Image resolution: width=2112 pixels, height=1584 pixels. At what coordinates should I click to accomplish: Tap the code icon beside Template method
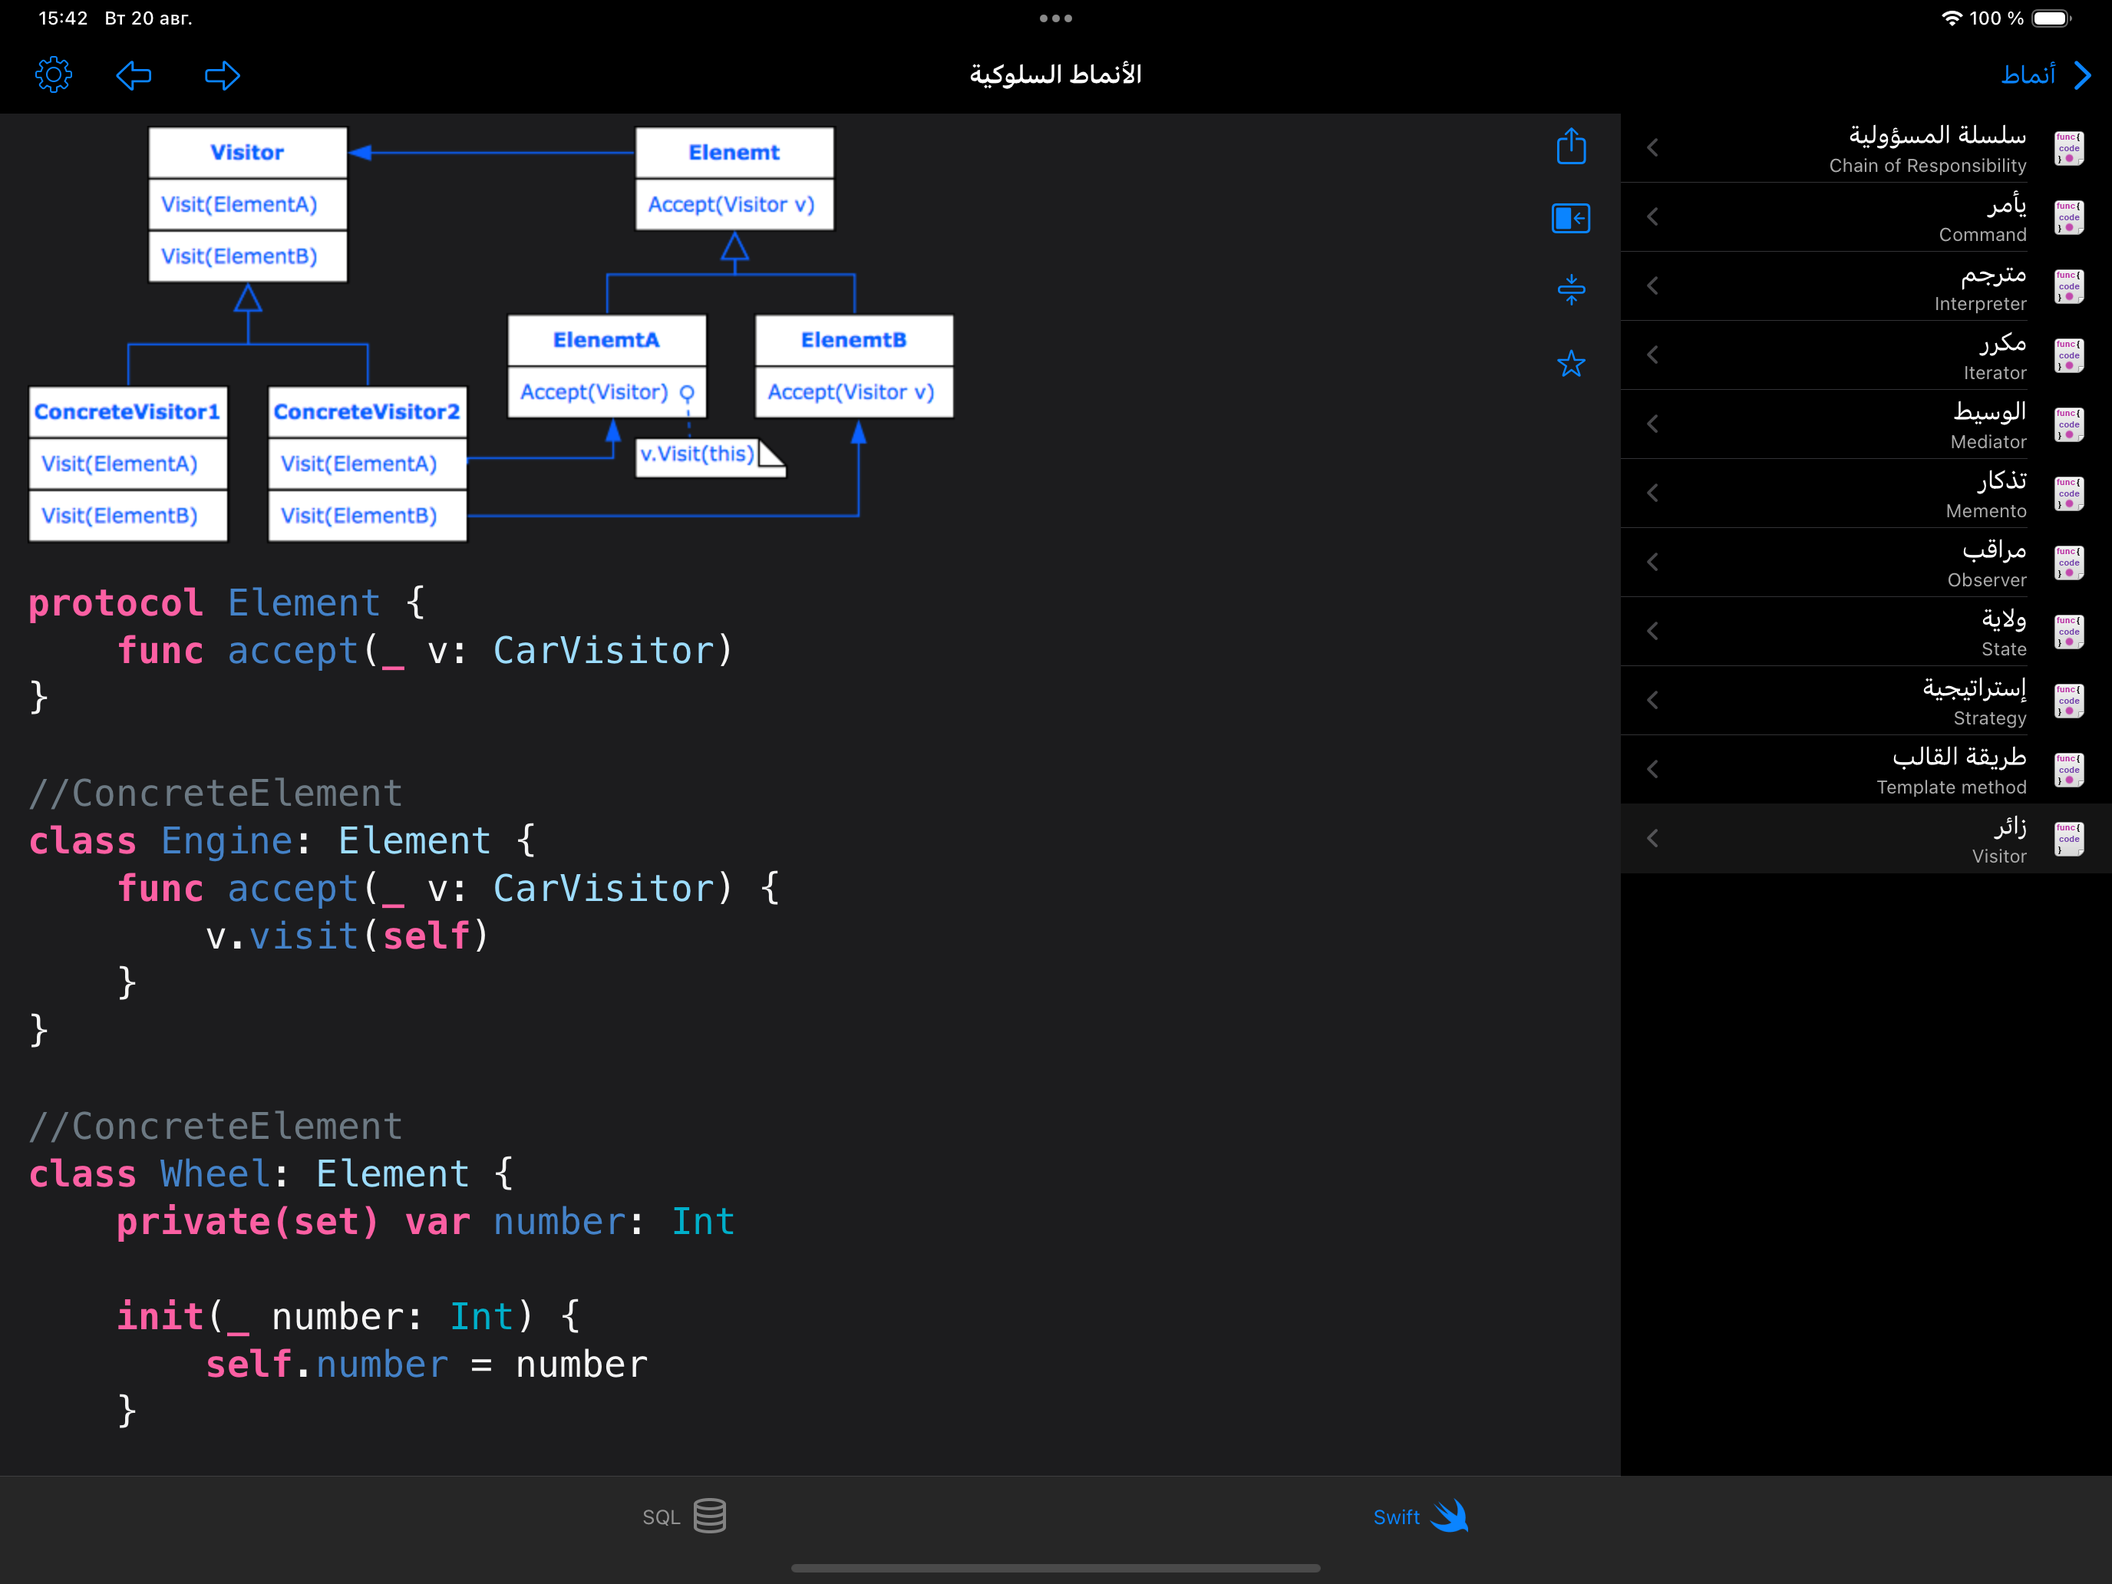(2068, 770)
